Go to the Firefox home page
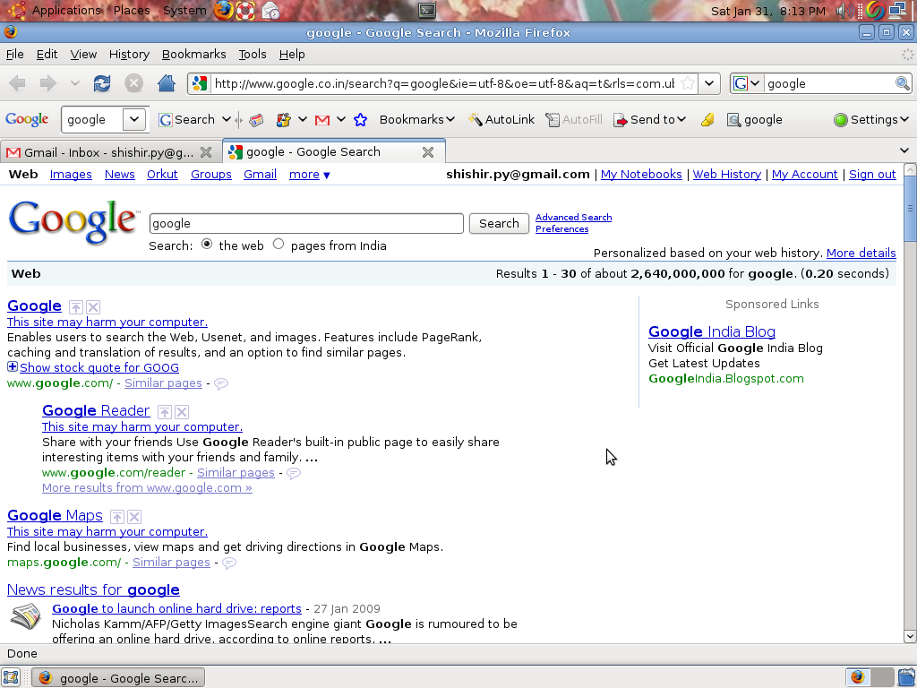Image resolution: width=917 pixels, height=688 pixels. point(167,83)
